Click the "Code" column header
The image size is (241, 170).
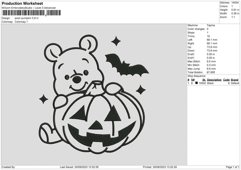pos(226,80)
